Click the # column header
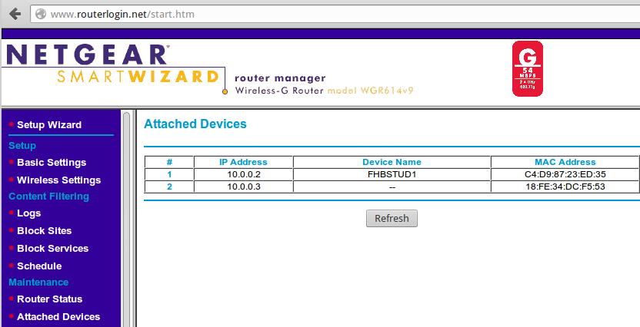Screen dimensions: 640x327 pyautogui.click(x=169, y=162)
